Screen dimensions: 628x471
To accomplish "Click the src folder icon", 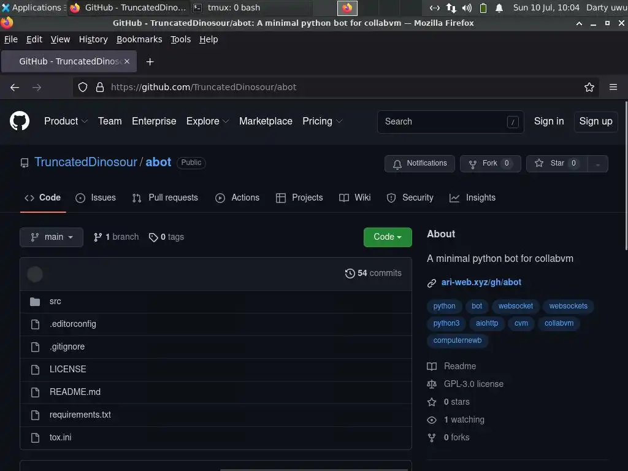I will coord(35,302).
